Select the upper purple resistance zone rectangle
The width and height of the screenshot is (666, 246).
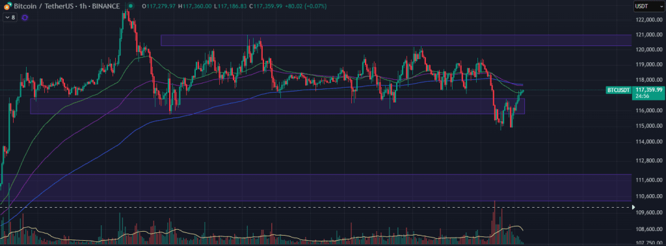point(396,40)
